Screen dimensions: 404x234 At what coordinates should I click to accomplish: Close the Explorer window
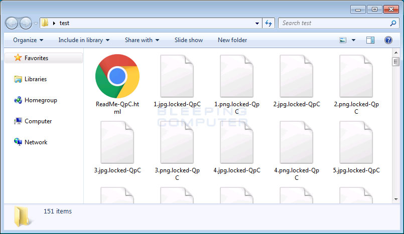[391, 10]
